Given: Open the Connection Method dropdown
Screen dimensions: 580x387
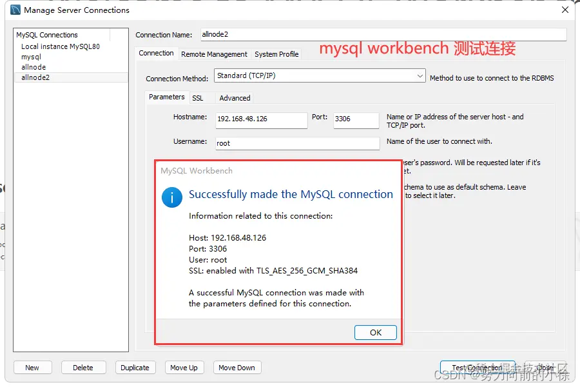Looking at the screenshot, I should (x=320, y=75).
